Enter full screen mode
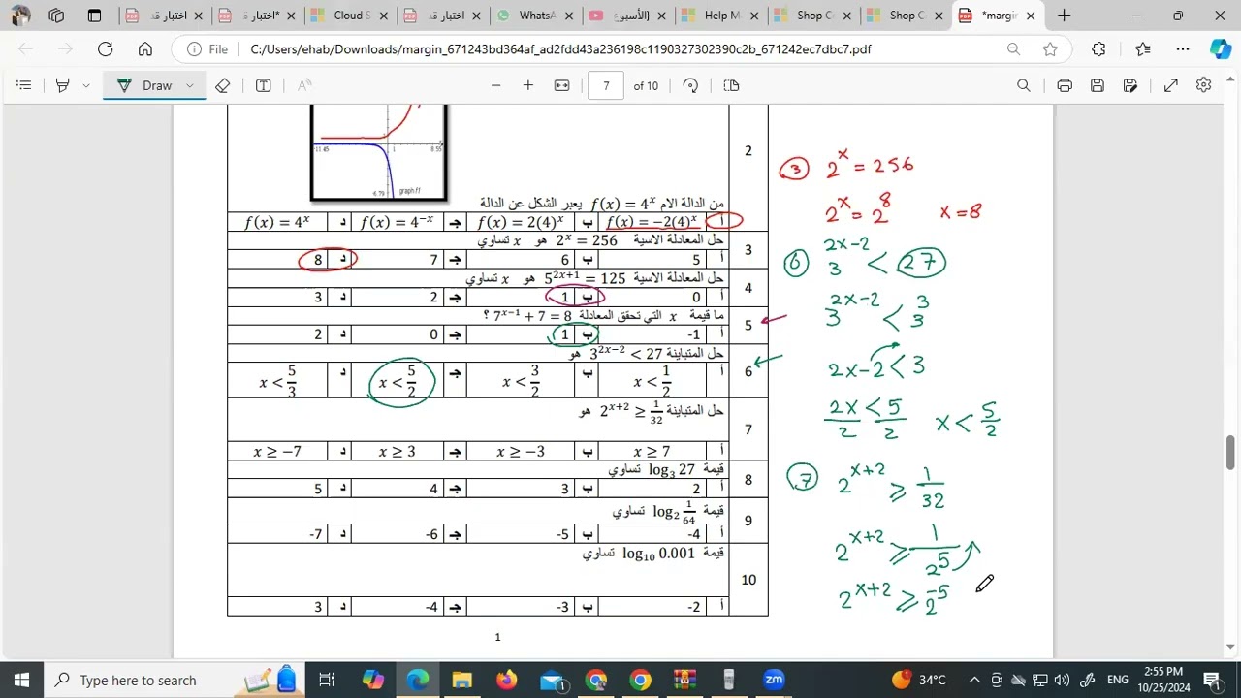 (1171, 85)
